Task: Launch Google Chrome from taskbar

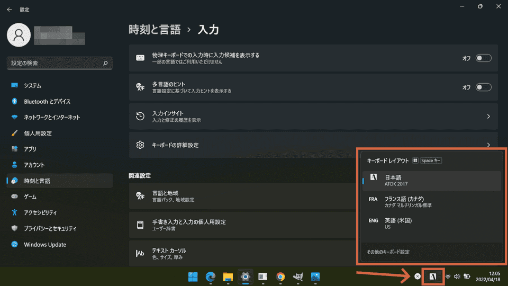Action: coord(280,277)
